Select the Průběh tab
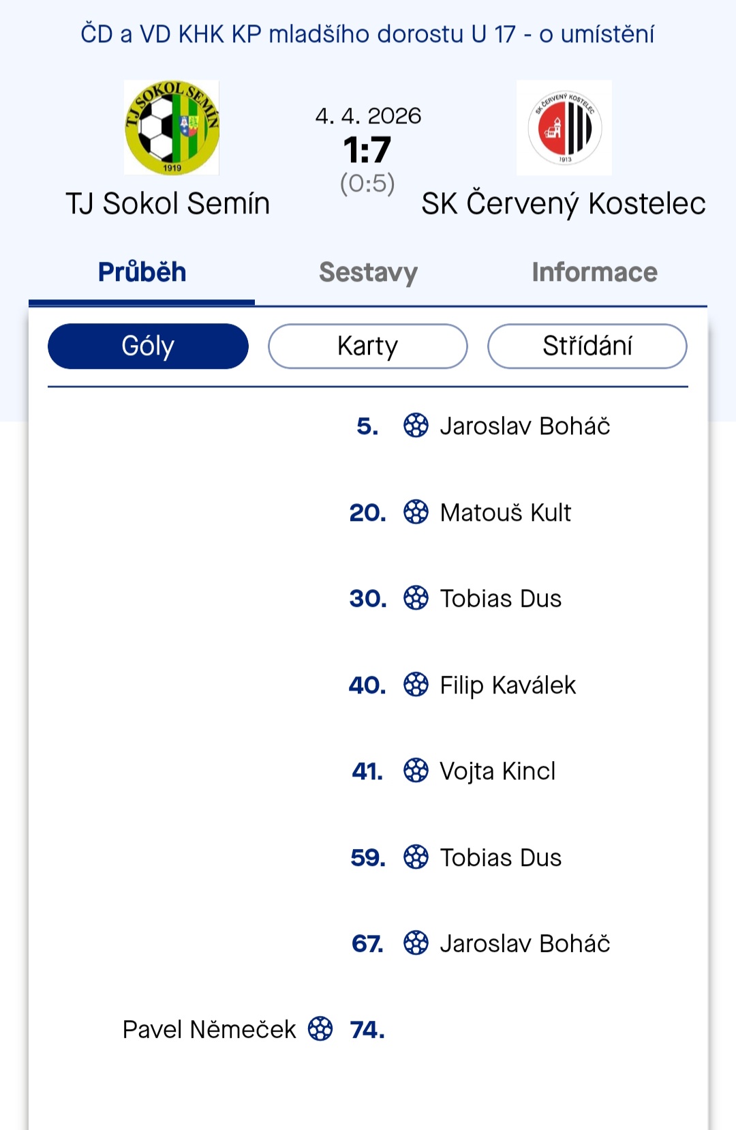The width and height of the screenshot is (736, 1130). tap(141, 272)
